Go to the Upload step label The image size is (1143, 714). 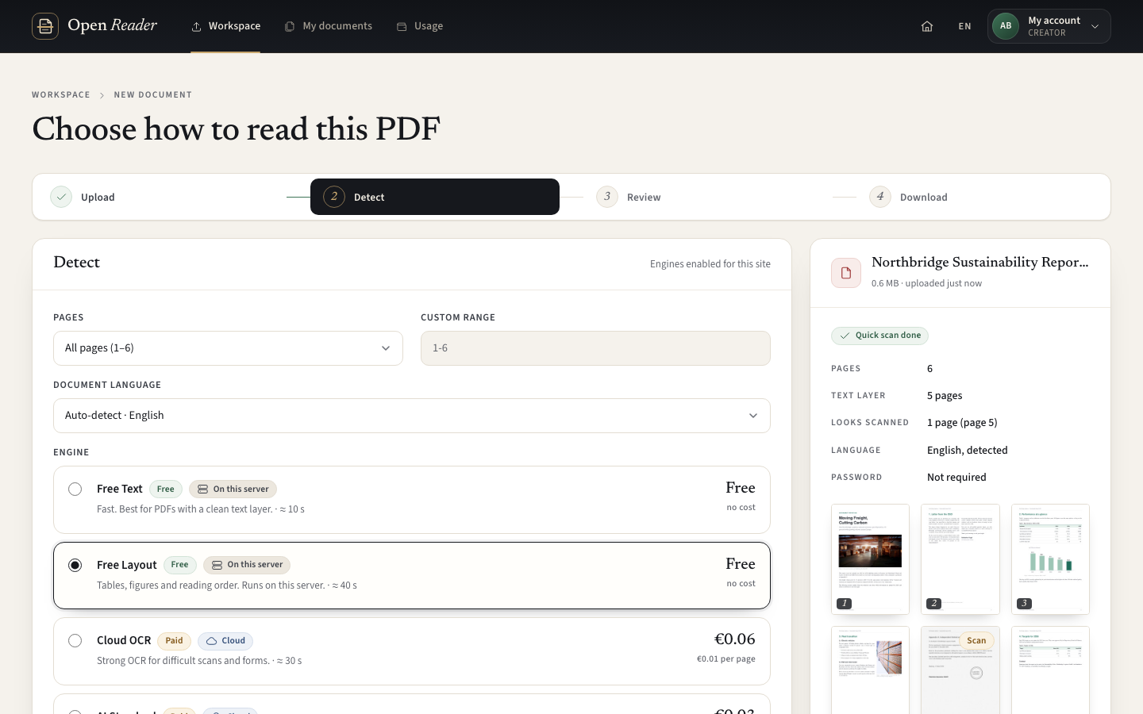tap(98, 198)
